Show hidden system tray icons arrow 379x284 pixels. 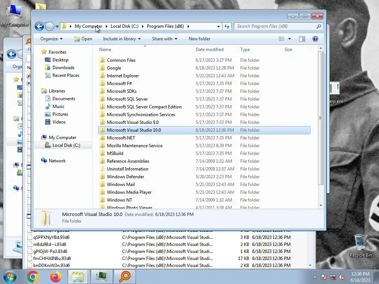[x=315, y=277]
